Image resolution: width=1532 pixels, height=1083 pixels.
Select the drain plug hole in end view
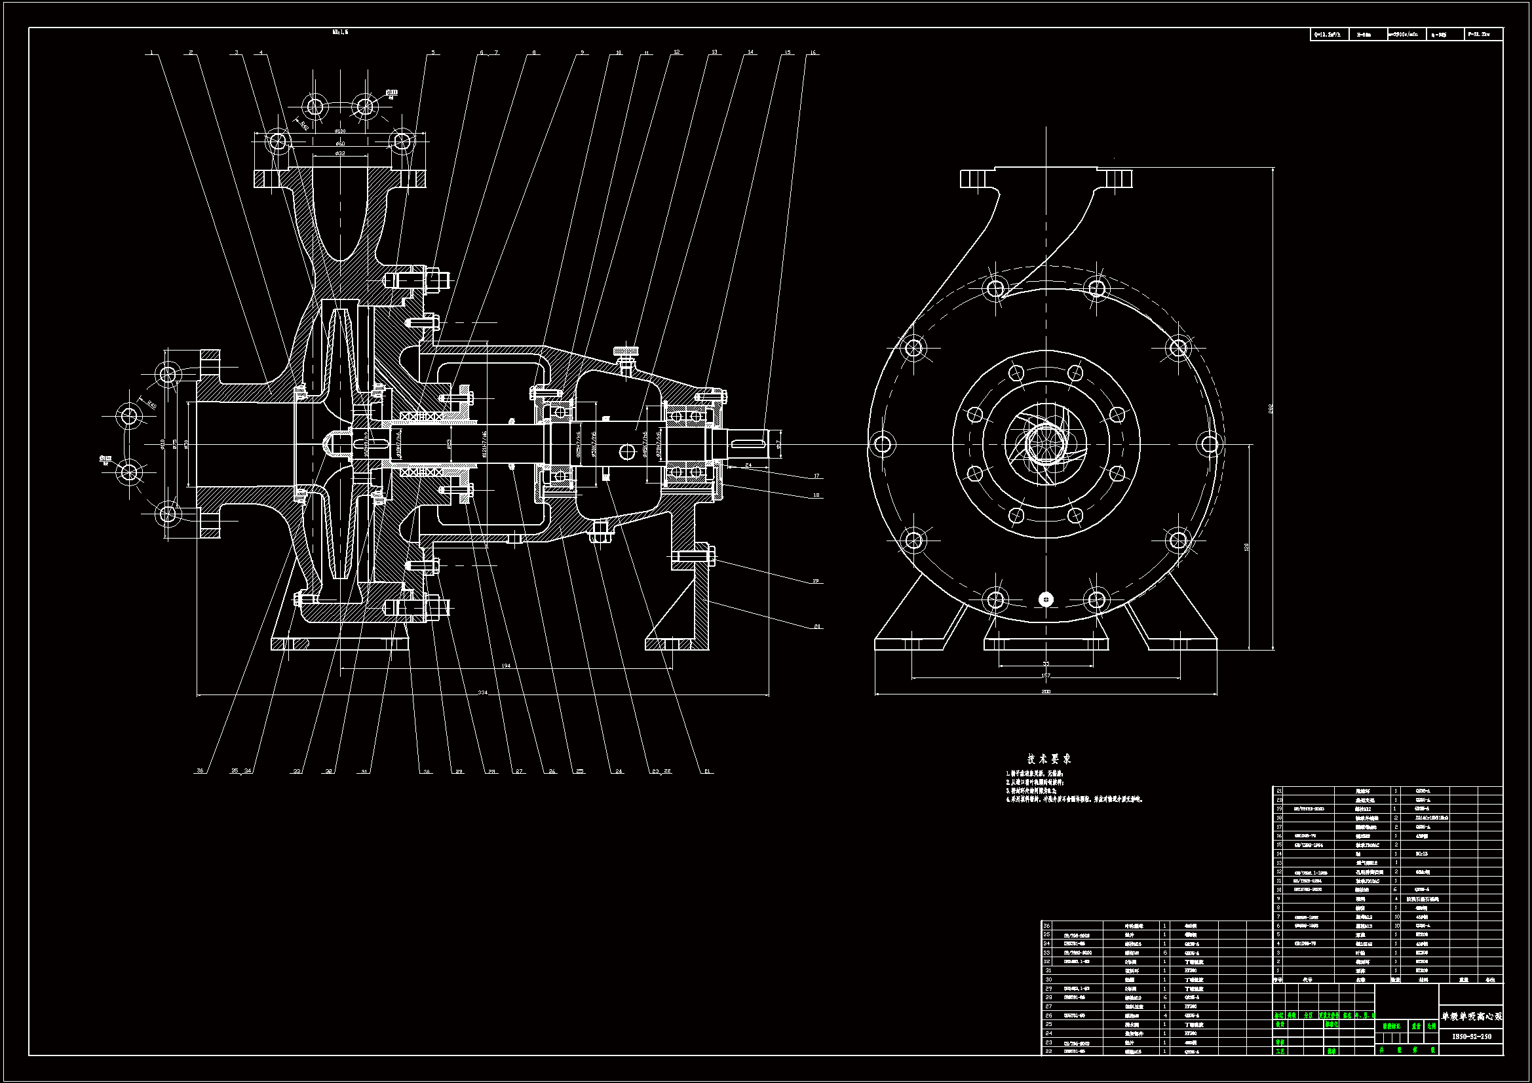[x=1046, y=599]
